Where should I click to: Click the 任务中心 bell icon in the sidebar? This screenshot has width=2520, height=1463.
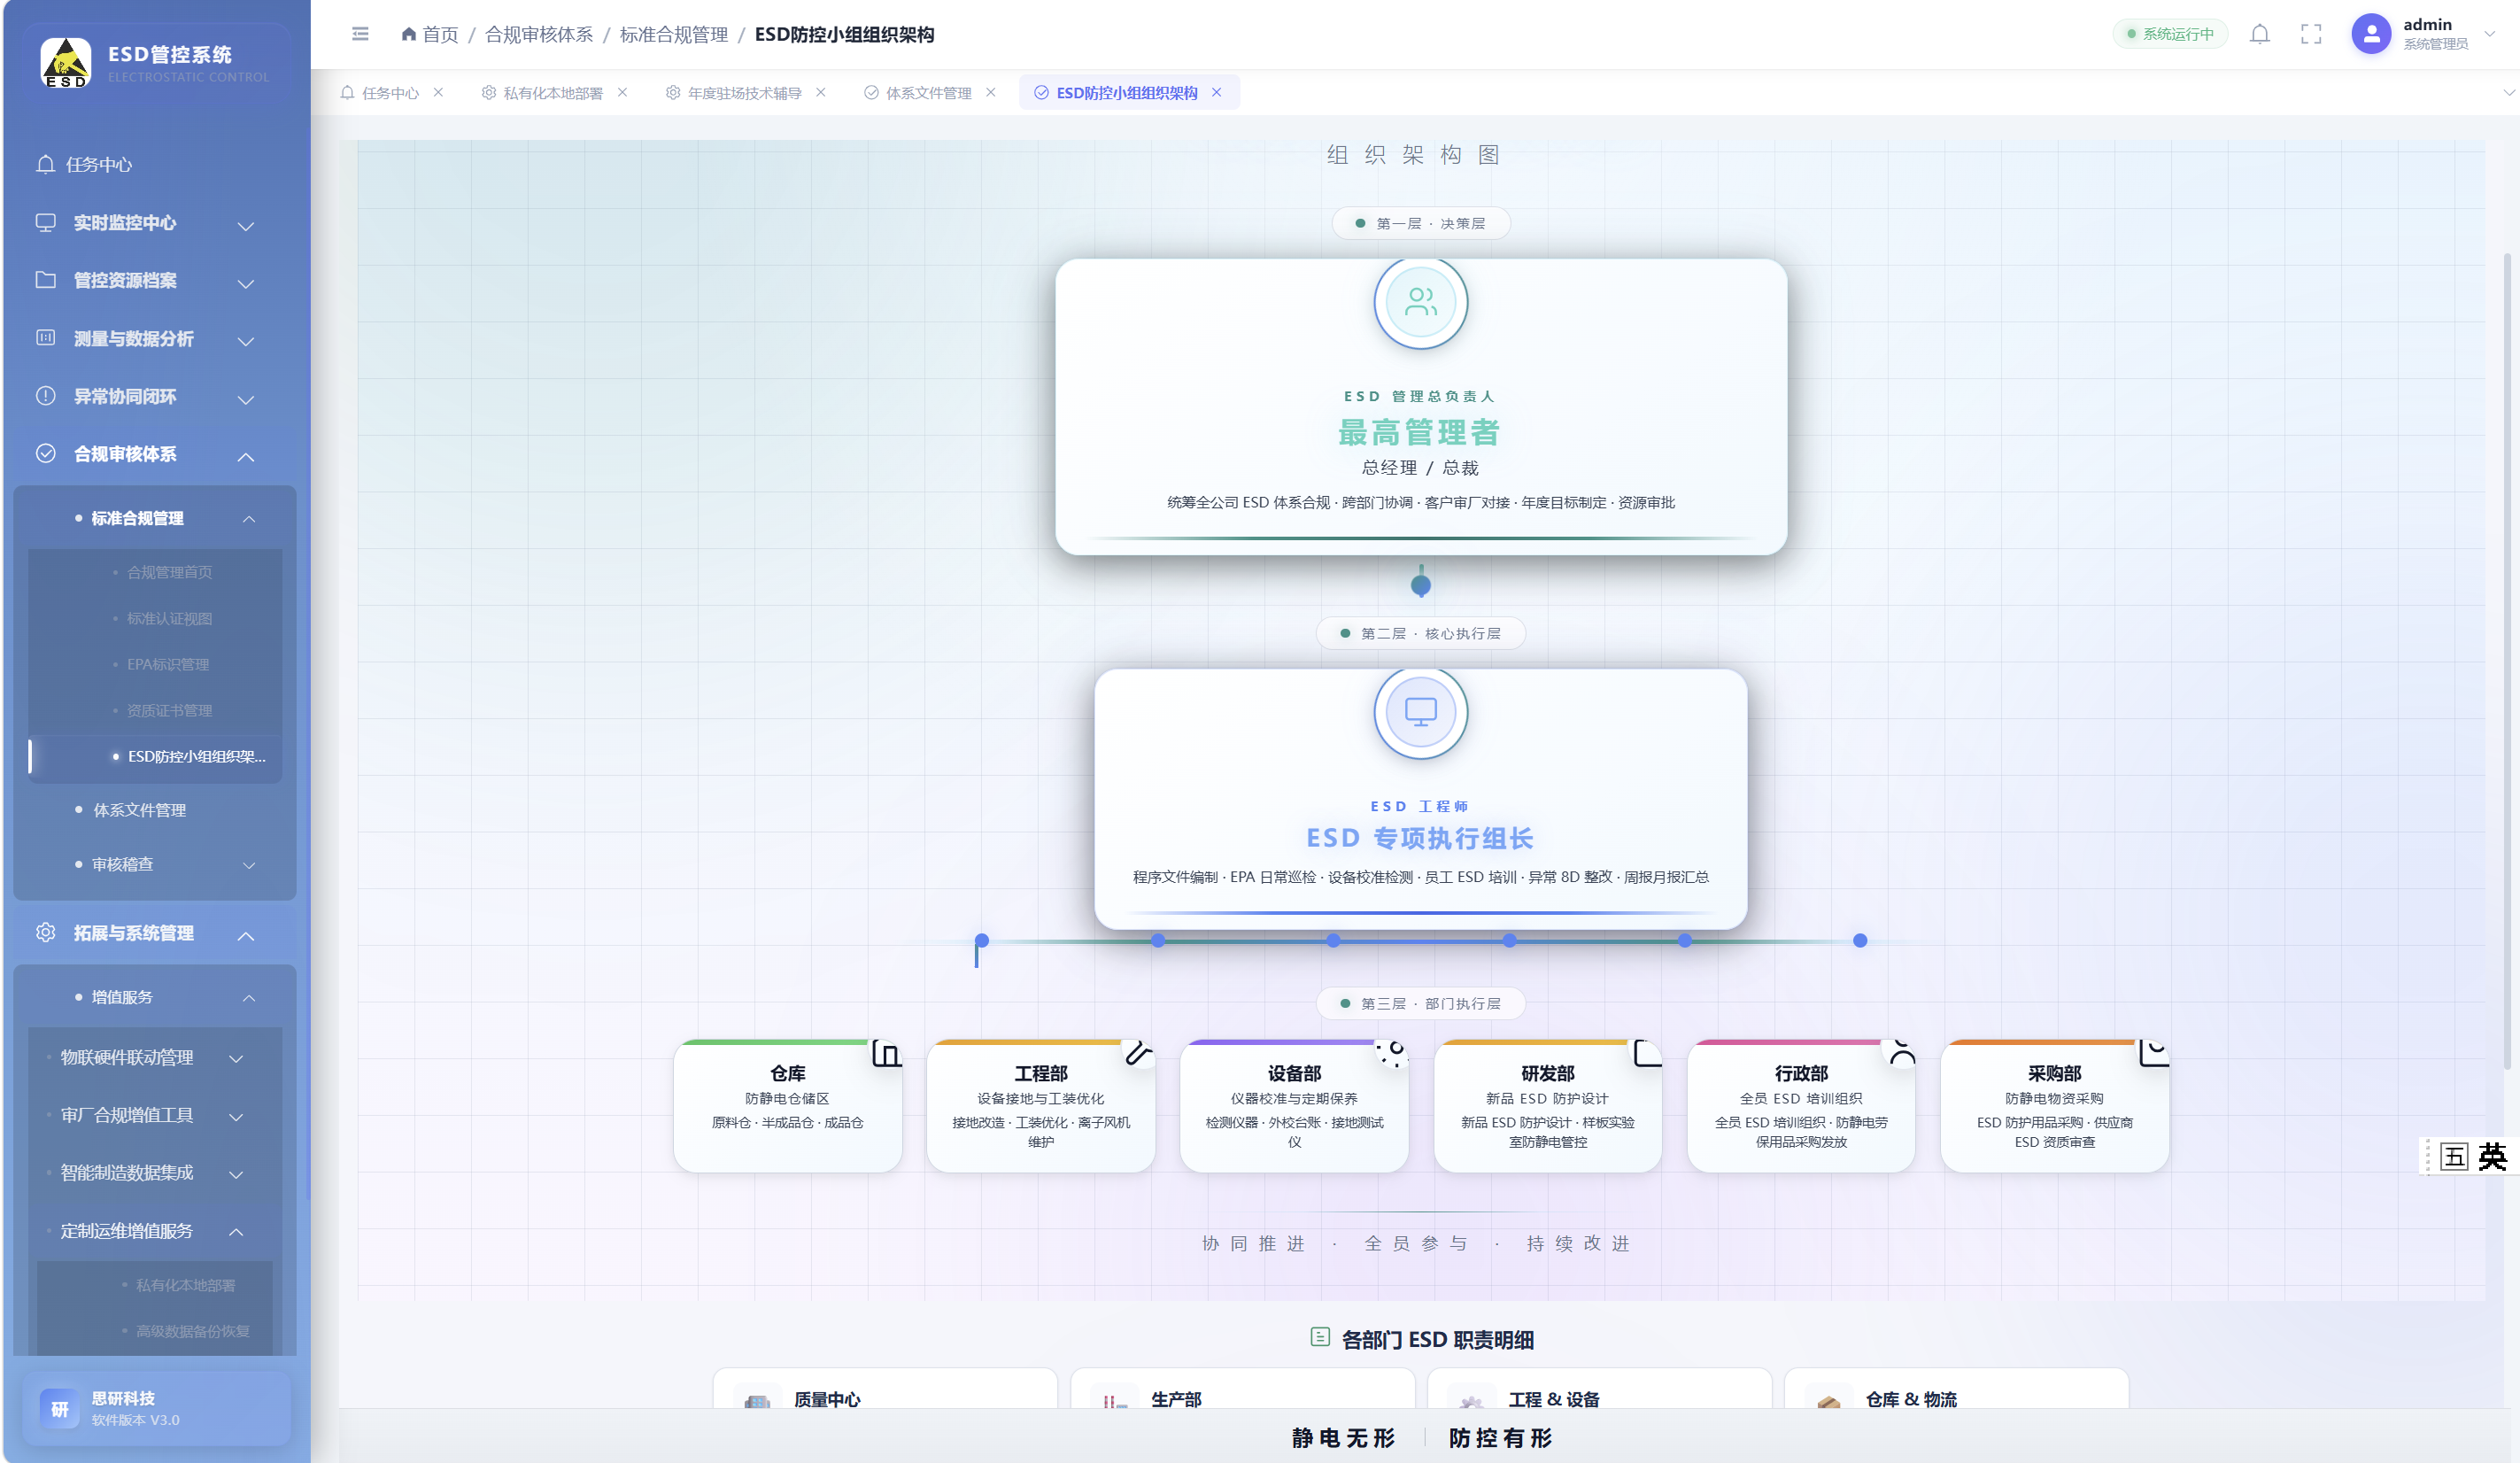click(x=45, y=164)
